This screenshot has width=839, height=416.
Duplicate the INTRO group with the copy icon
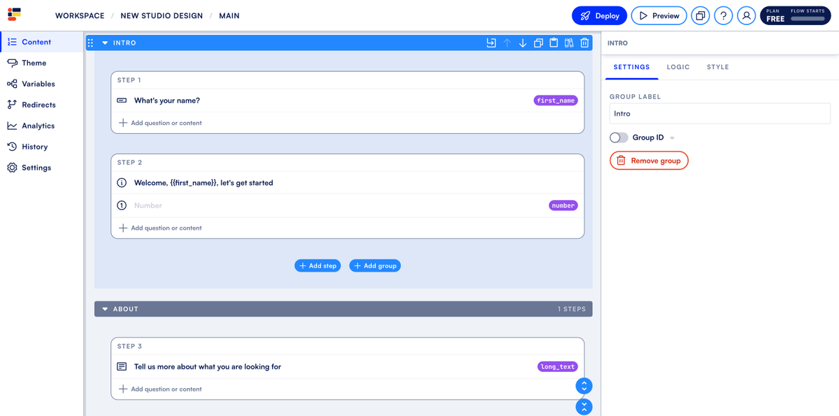[x=538, y=43]
